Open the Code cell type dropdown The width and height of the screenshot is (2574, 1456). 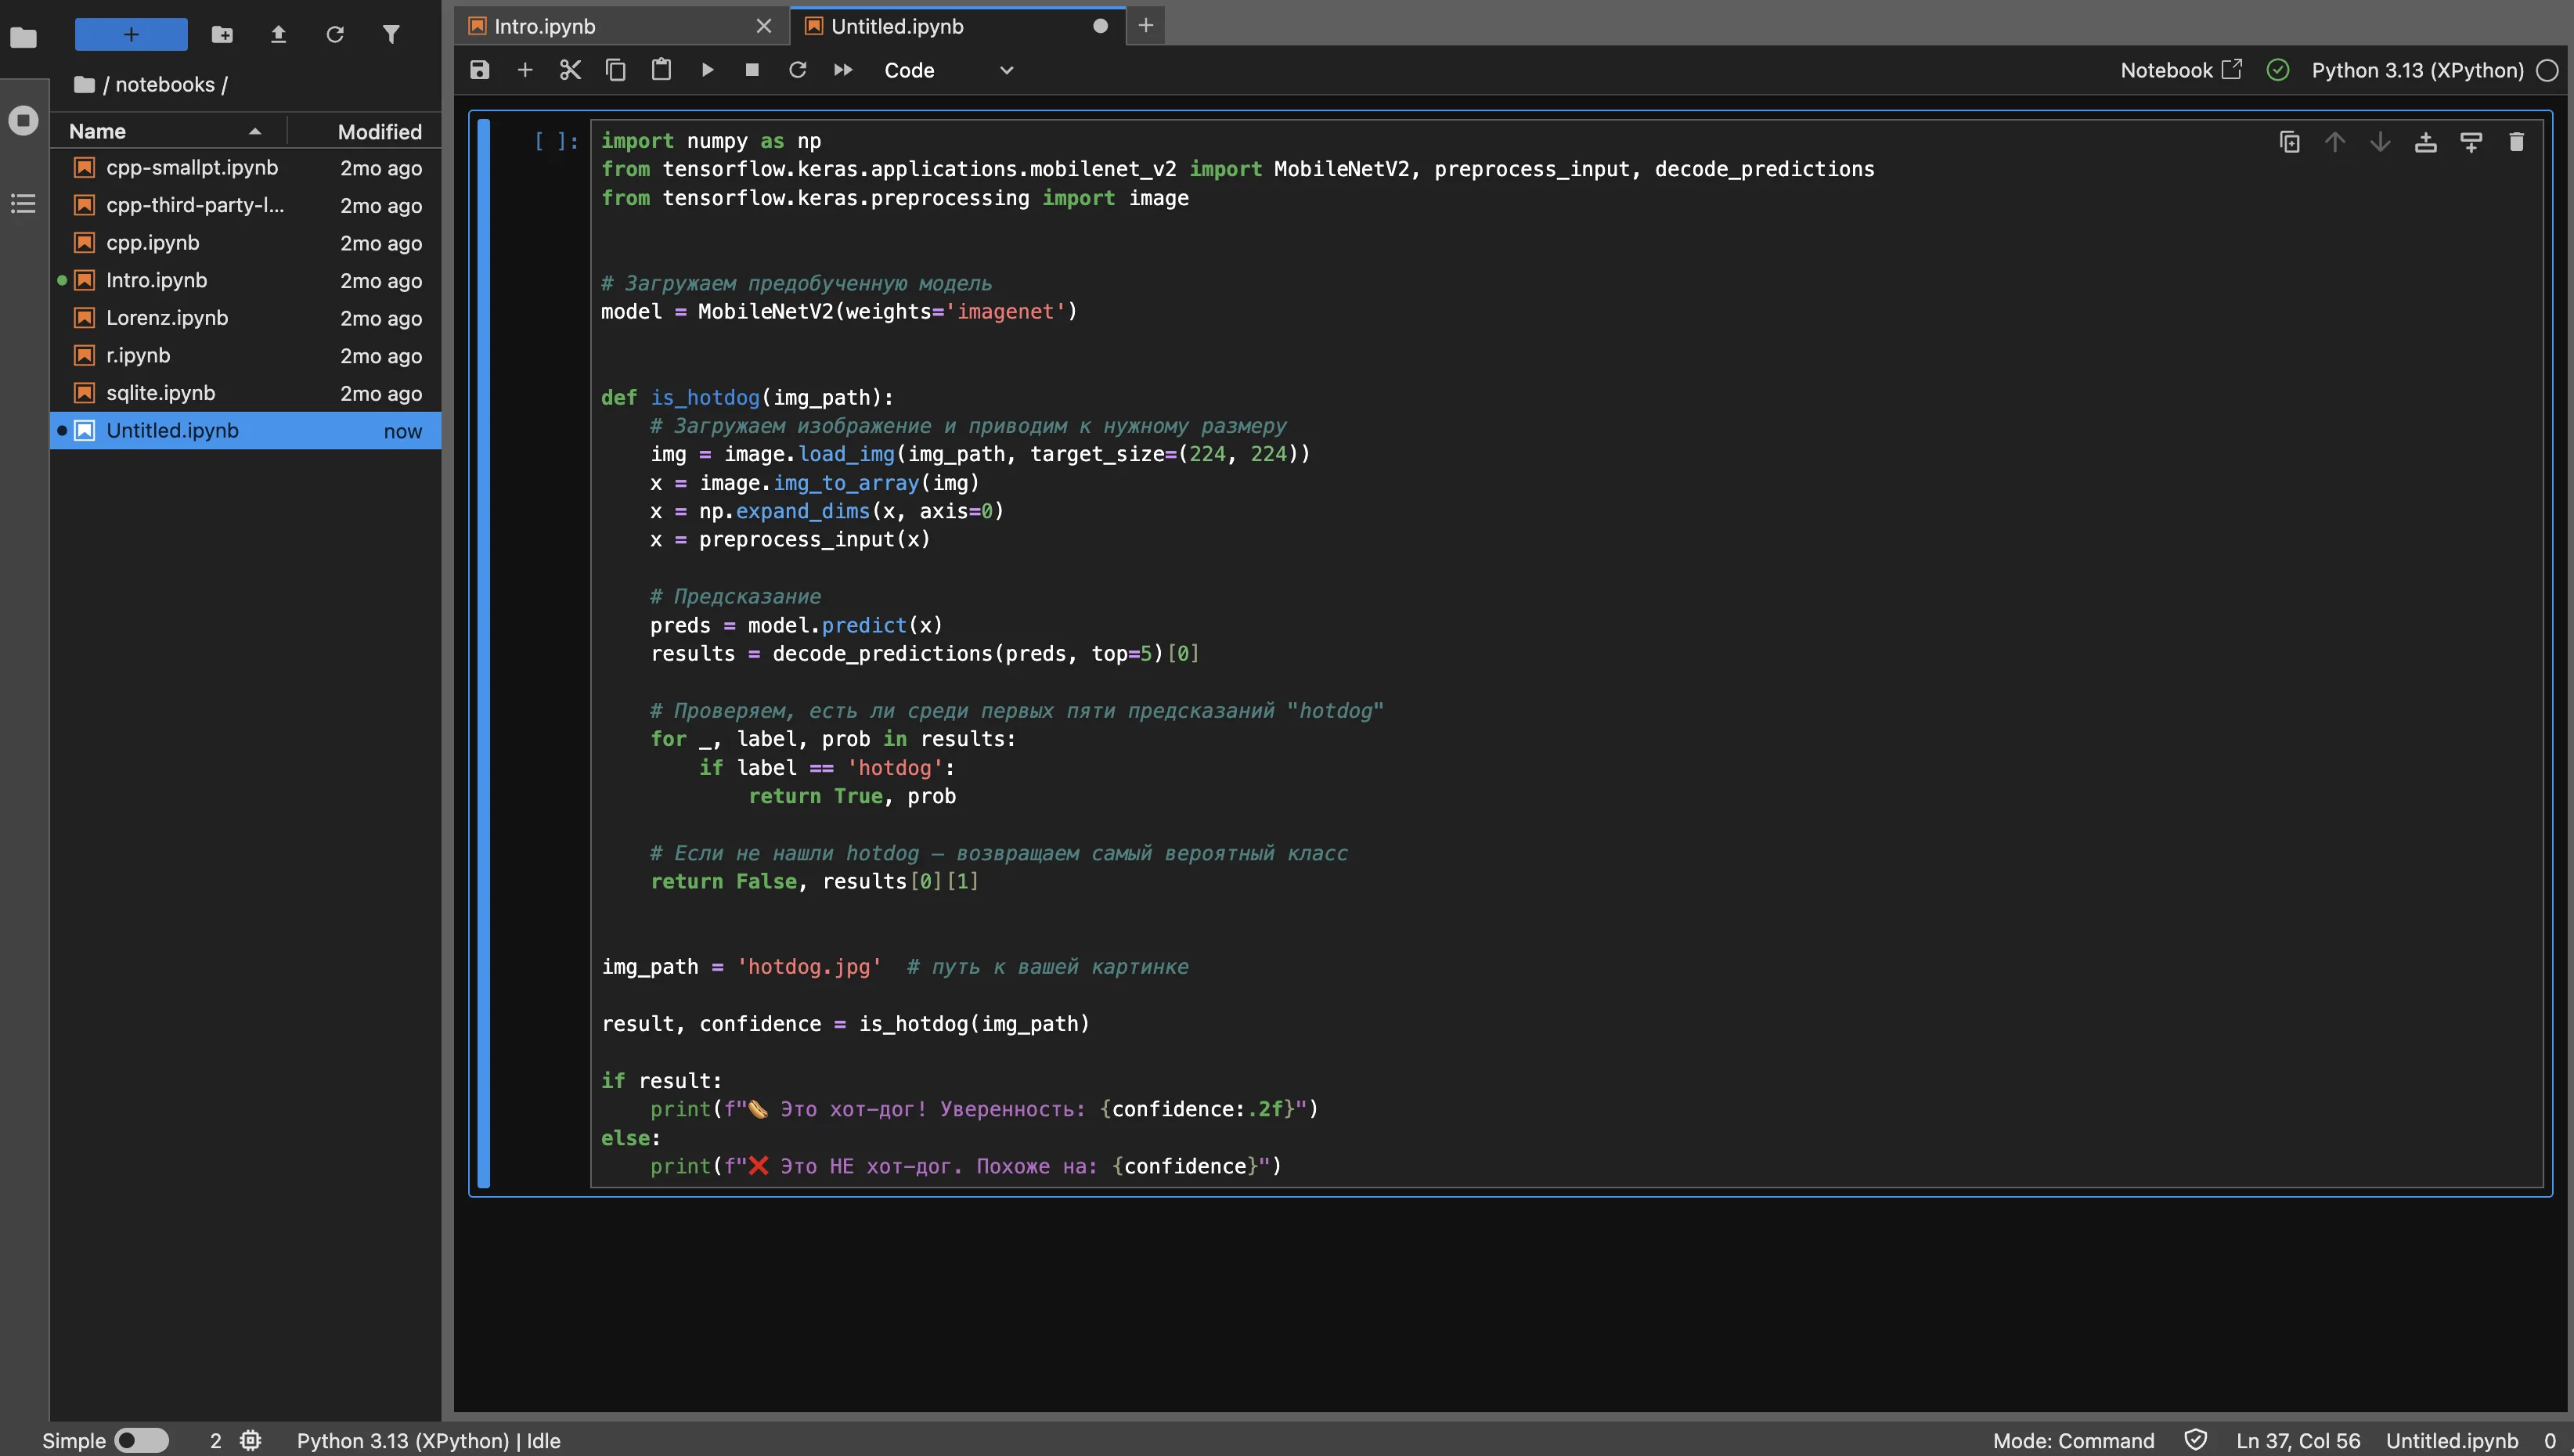[948, 70]
